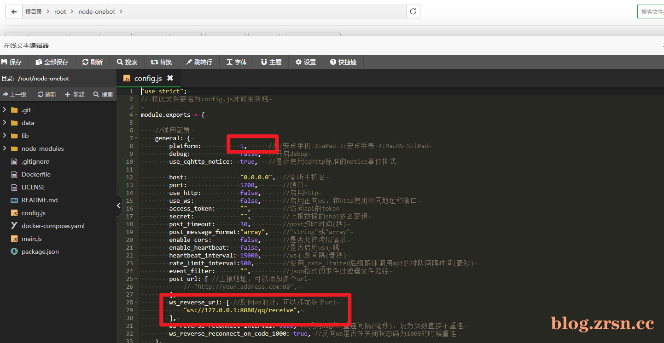Open Jump to line (跳转行)

[199, 62]
